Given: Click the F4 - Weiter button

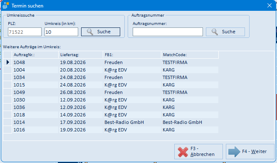Looking at the screenshot, I should coord(250,151).
